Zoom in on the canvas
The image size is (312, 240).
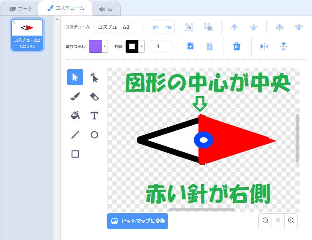tap(291, 220)
